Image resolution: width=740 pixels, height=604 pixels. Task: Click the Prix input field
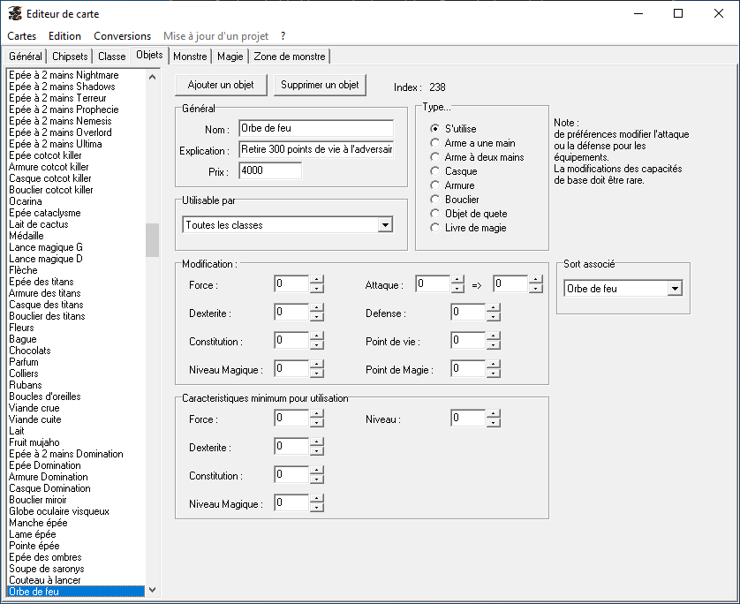(269, 170)
